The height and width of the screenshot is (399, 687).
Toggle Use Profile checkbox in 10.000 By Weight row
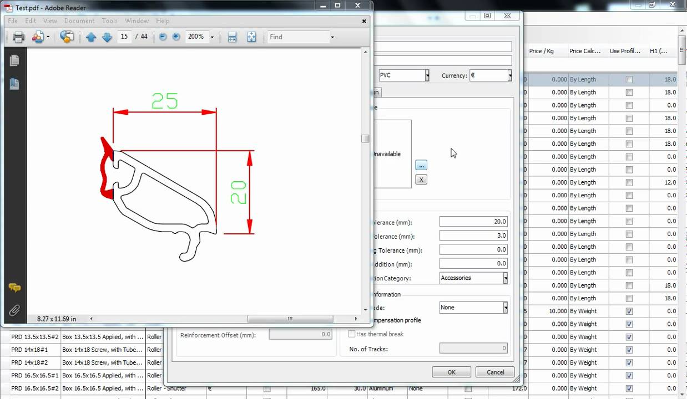(629, 311)
